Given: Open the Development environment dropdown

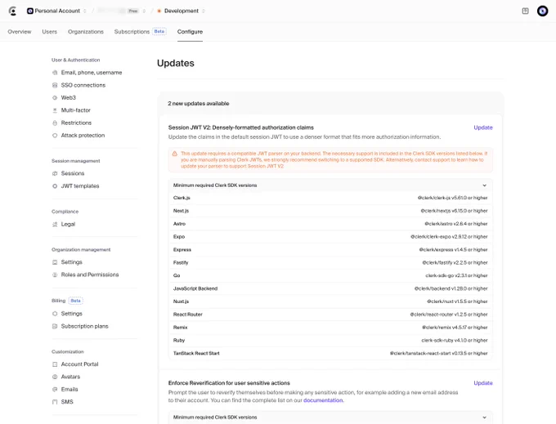Looking at the screenshot, I should tap(182, 11).
